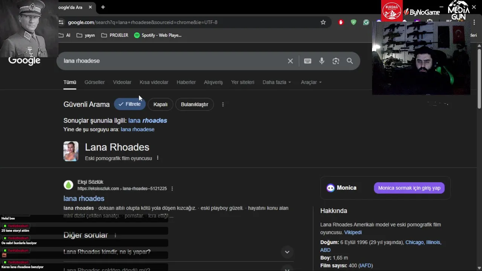Clear the search box with the X icon
Screen dimensions: 482x271
(x=290, y=61)
